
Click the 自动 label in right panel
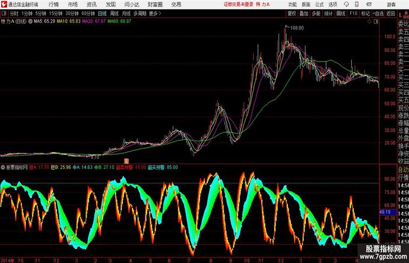(403, 170)
